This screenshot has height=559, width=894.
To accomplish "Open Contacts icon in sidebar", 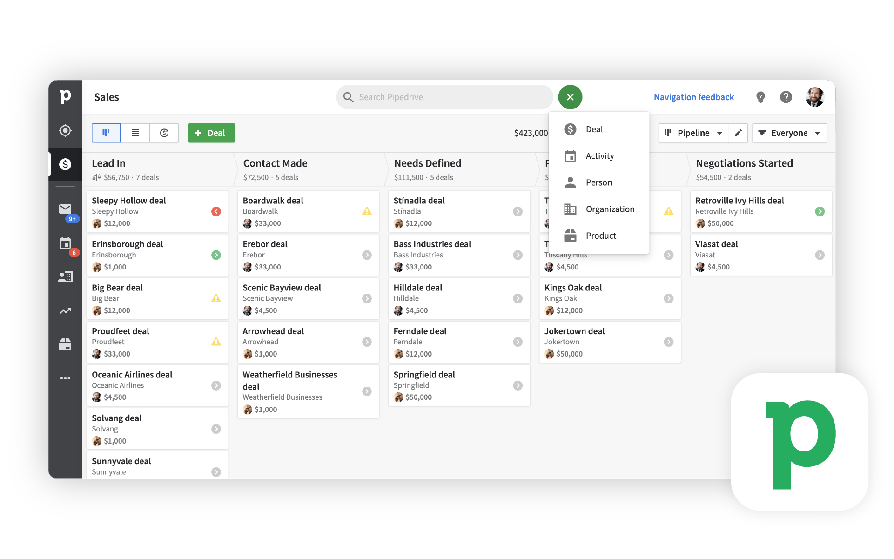I will (65, 277).
